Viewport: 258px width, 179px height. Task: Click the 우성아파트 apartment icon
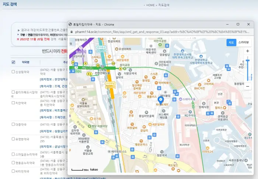click(x=116, y=49)
